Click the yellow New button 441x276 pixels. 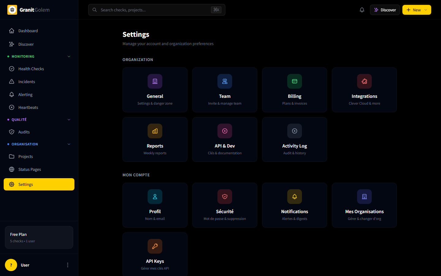click(417, 10)
